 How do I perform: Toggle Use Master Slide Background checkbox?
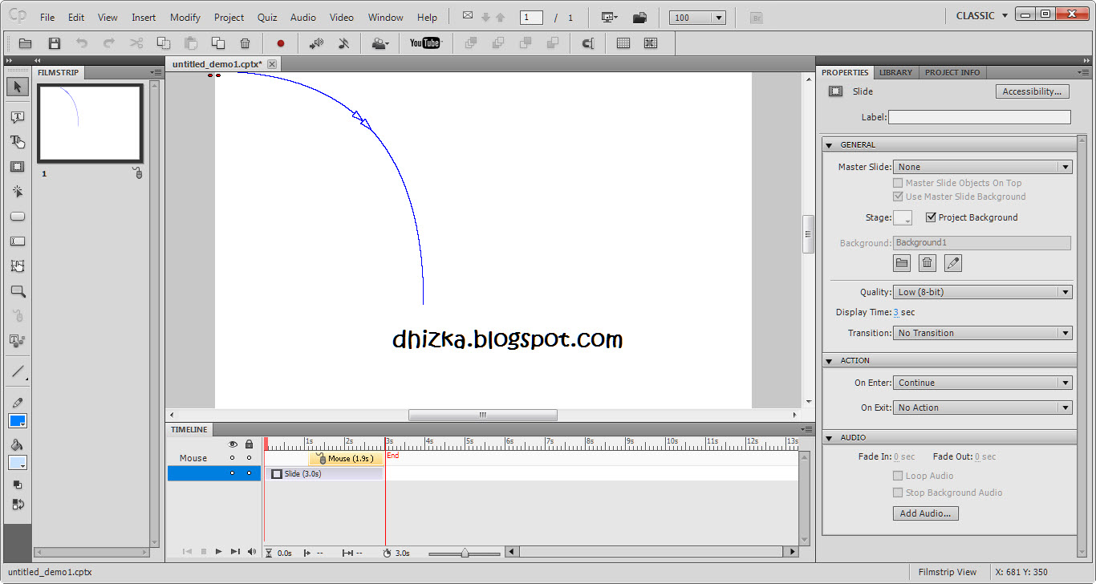pos(898,197)
